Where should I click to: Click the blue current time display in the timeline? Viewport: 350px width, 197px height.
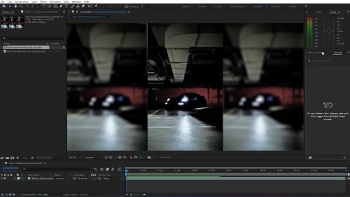pyautogui.click(x=10, y=168)
